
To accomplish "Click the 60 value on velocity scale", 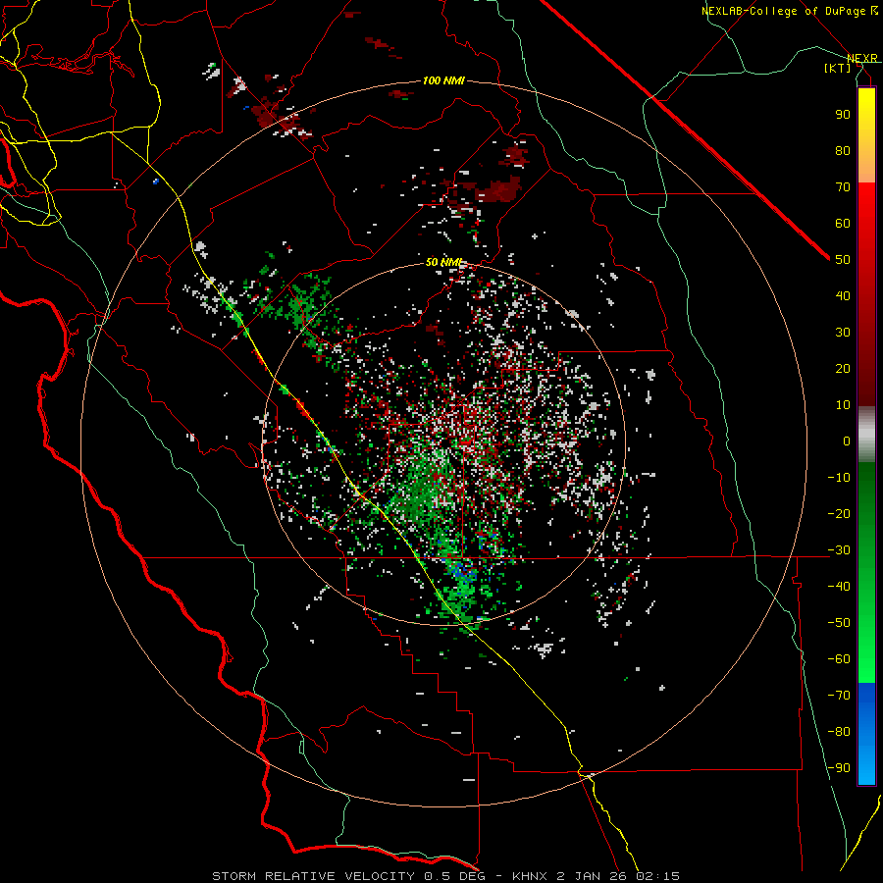I will pos(843,223).
